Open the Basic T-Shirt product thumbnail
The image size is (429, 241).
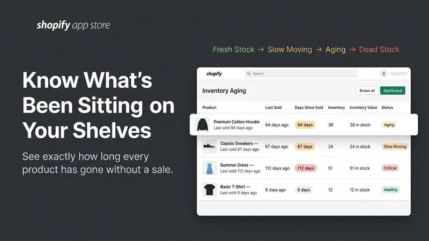209,190
